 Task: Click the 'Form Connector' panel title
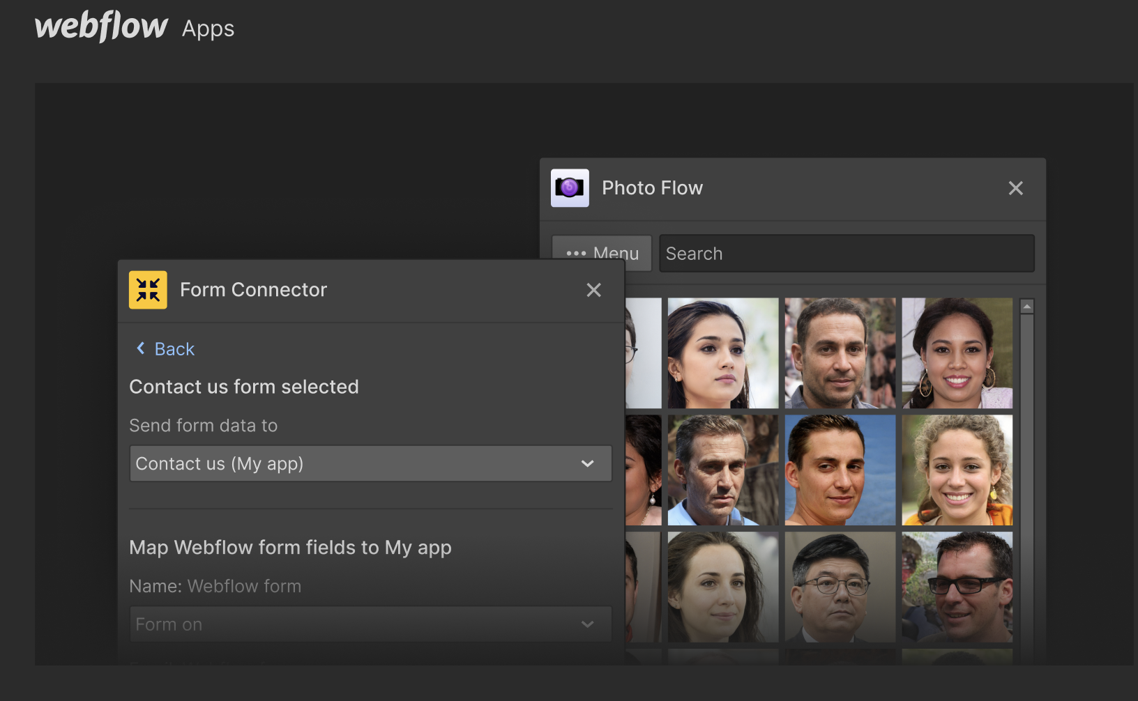pyautogui.click(x=253, y=290)
